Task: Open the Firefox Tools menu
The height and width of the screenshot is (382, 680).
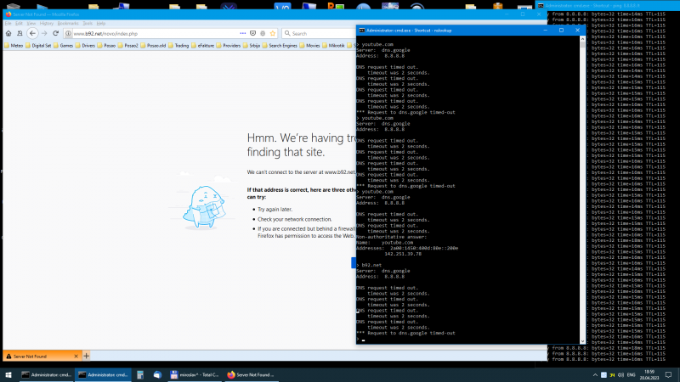Action: [x=88, y=24]
